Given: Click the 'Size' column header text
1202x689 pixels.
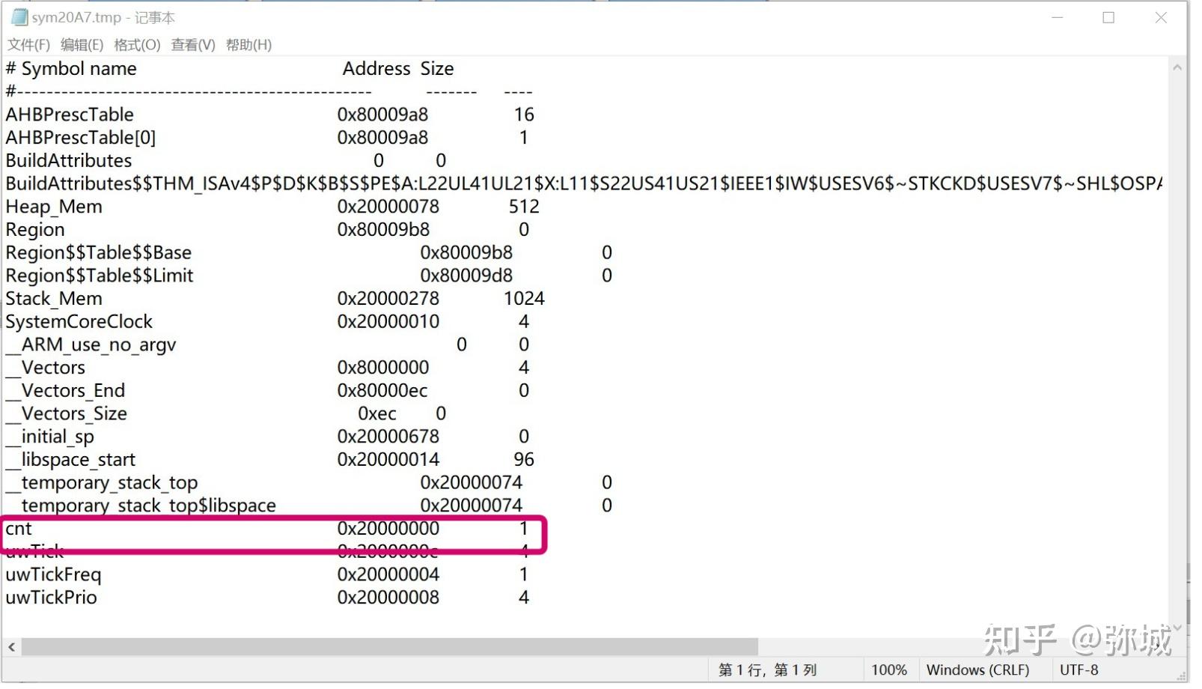Looking at the screenshot, I should pyautogui.click(x=437, y=69).
